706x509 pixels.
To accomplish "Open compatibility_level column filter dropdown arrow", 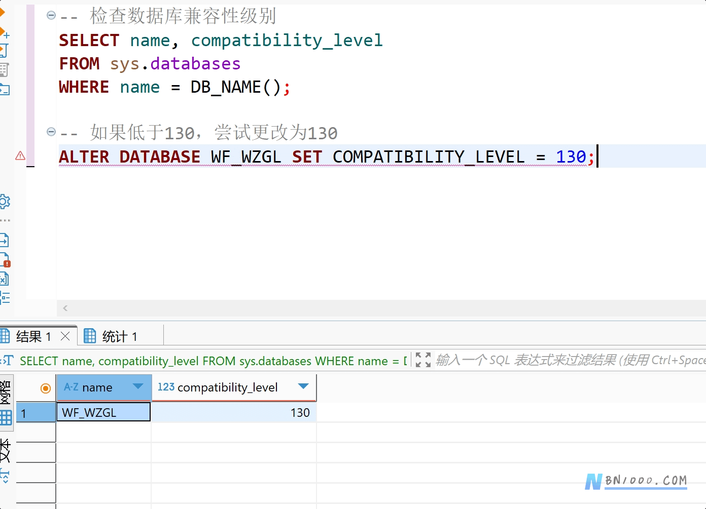I will click(303, 386).
